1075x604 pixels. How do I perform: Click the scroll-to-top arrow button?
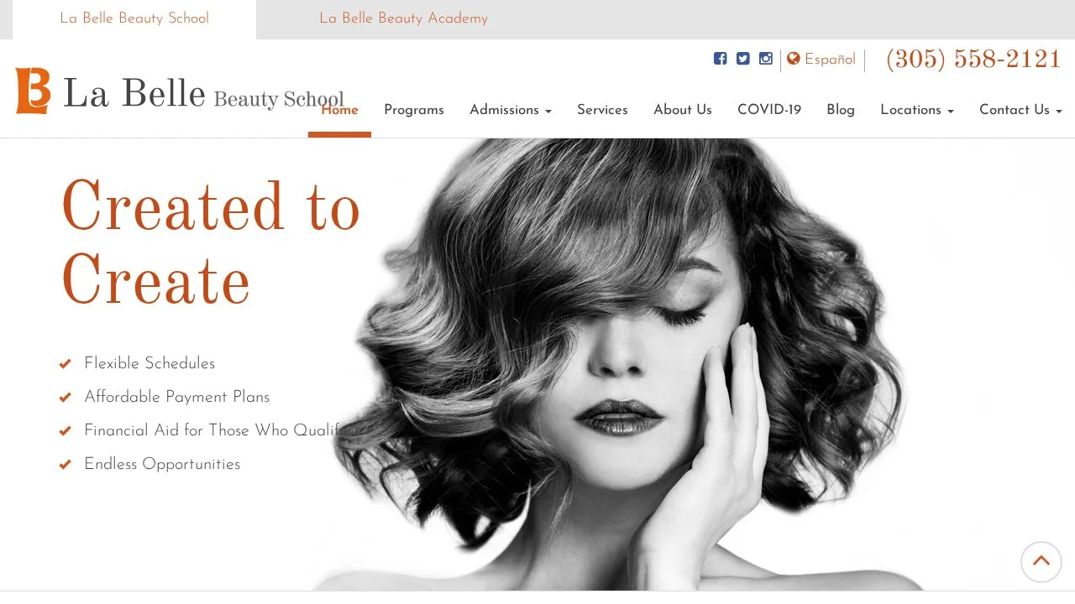1041,561
